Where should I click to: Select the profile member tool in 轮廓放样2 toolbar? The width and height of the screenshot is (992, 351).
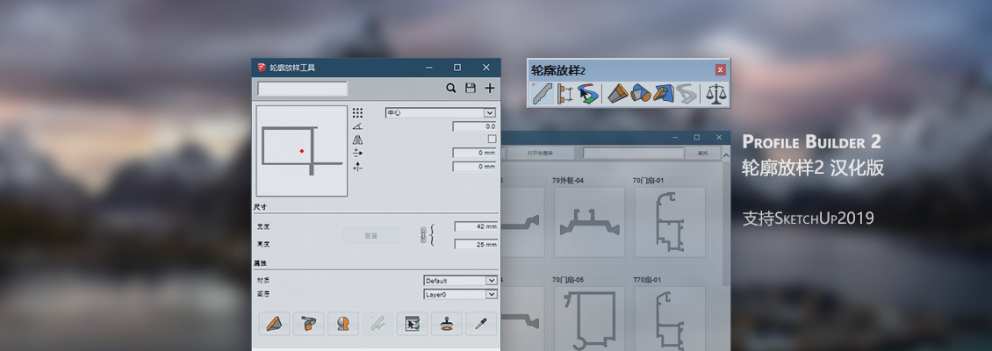tap(543, 94)
